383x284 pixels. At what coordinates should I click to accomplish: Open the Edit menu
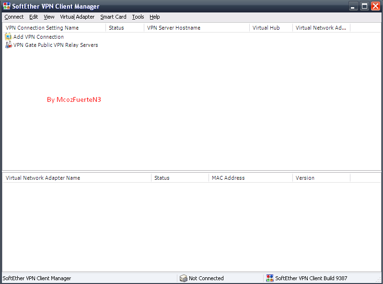coord(34,17)
